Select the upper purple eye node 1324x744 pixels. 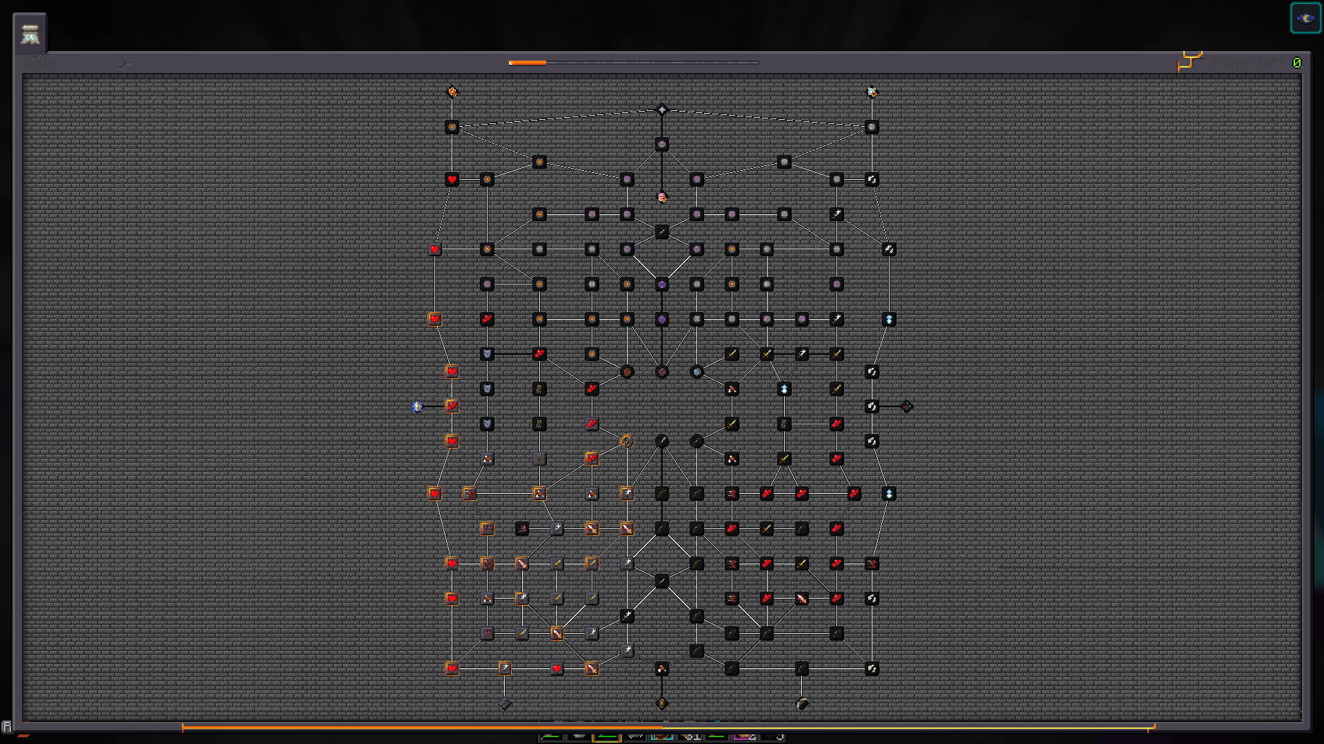(x=662, y=285)
